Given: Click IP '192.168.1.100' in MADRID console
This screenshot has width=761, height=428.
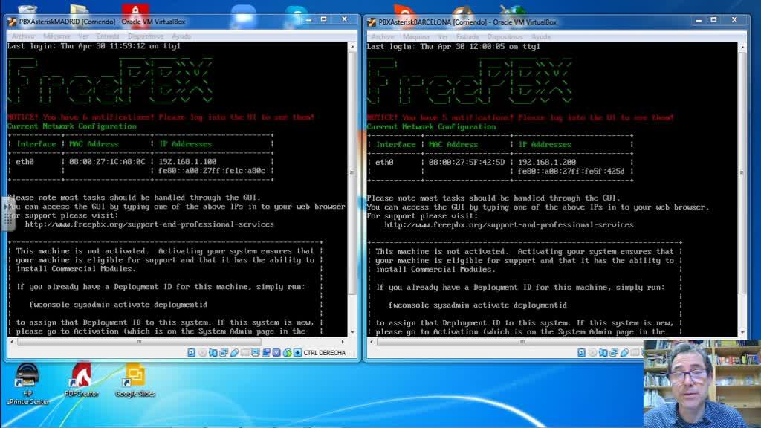Looking at the screenshot, I should pos(187,161).
